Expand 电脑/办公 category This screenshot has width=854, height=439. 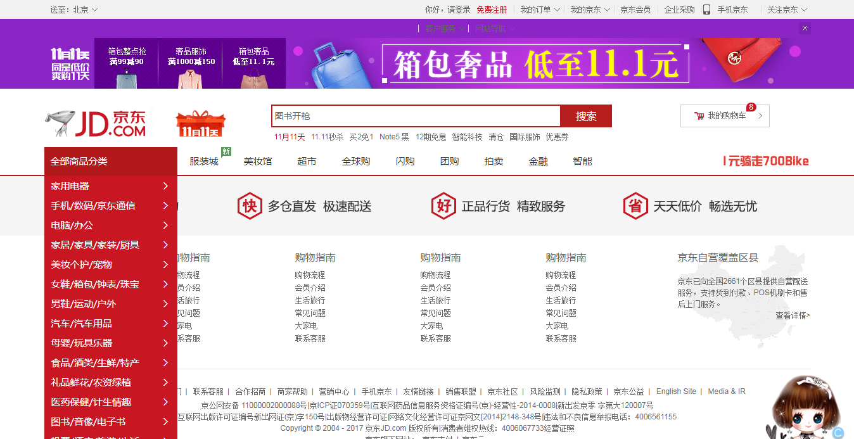(x=111, y=225)
